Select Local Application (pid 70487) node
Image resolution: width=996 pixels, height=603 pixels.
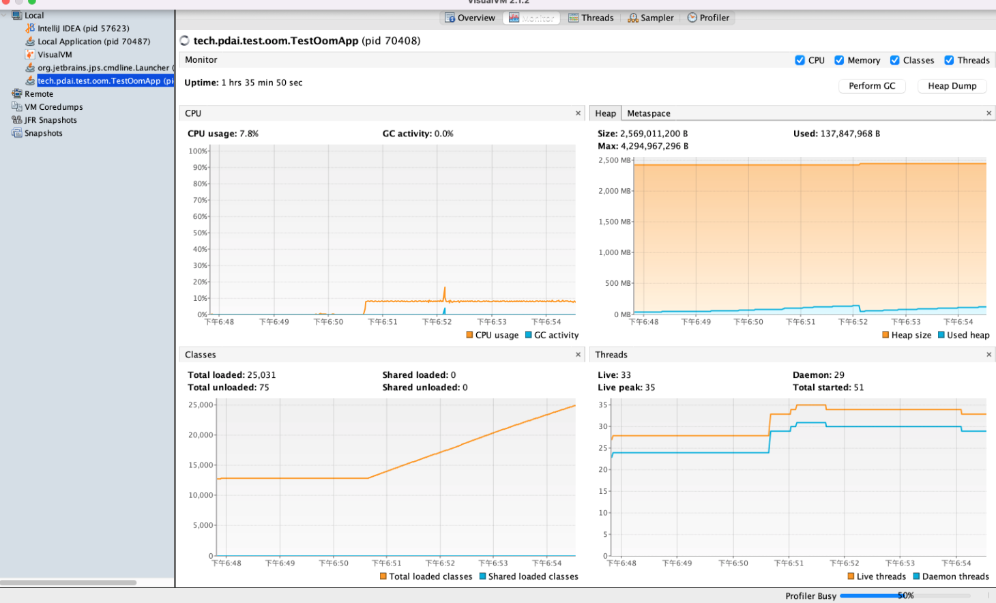coord(94,41)
